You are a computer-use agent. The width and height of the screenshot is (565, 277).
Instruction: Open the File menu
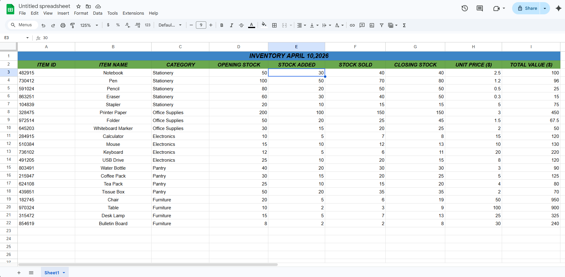(x=22, y=13)
